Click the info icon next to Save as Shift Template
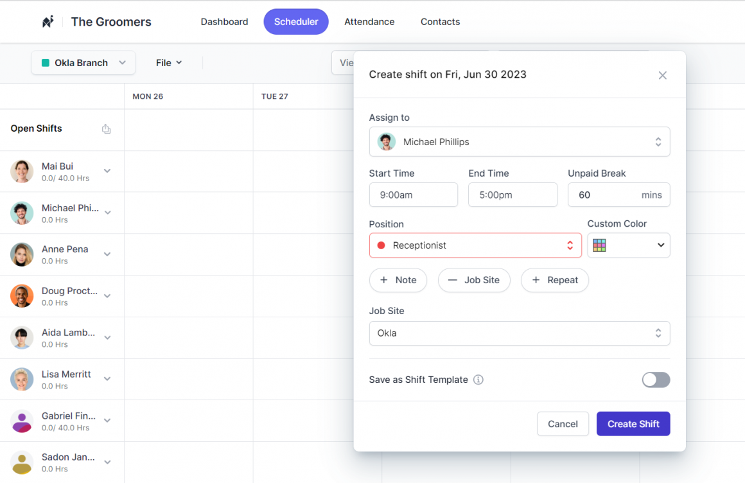Image resolution: width=745 pixels, height=483 pixels. point(478,380)
